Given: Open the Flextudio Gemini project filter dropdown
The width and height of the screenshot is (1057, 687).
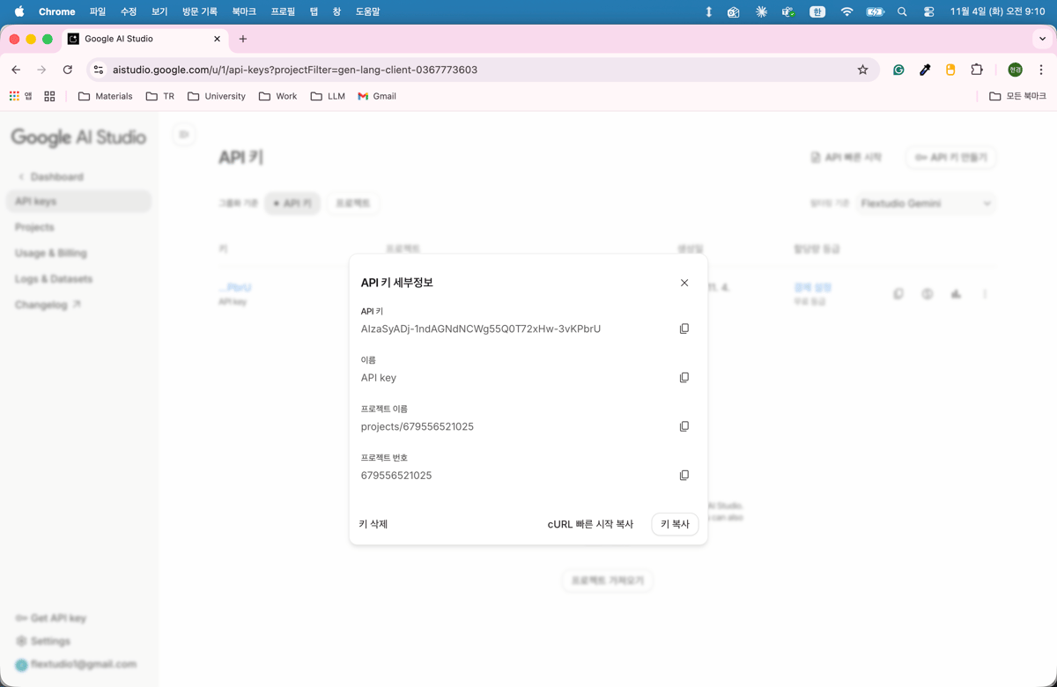Looking at the screenshot, I should coord(926,203).
